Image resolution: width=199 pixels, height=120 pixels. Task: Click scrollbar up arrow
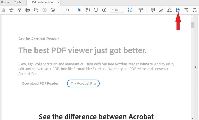pos(192,16)
